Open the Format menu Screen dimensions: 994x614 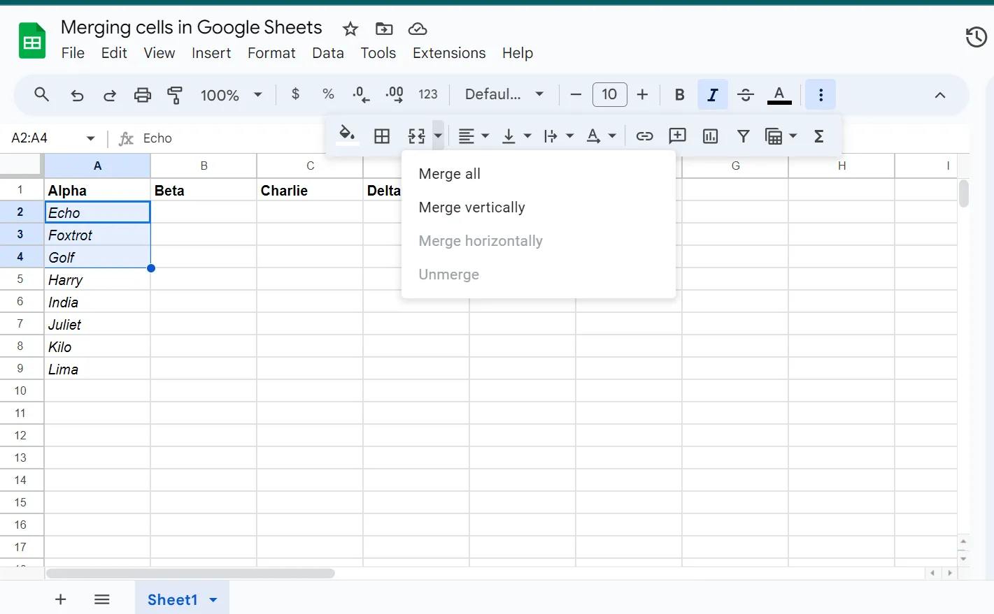pyautogui.click(x=271, y=53)
